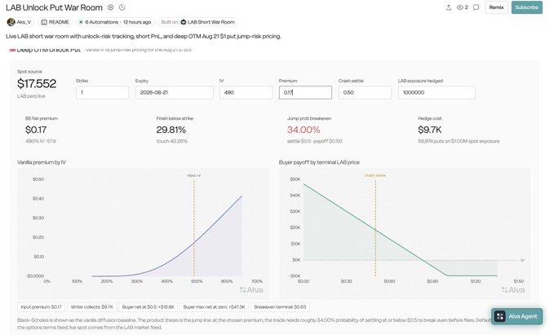The height and width of the screenshot is (335, 554).
Task: Click the README book icon
Action: [44, 22]
